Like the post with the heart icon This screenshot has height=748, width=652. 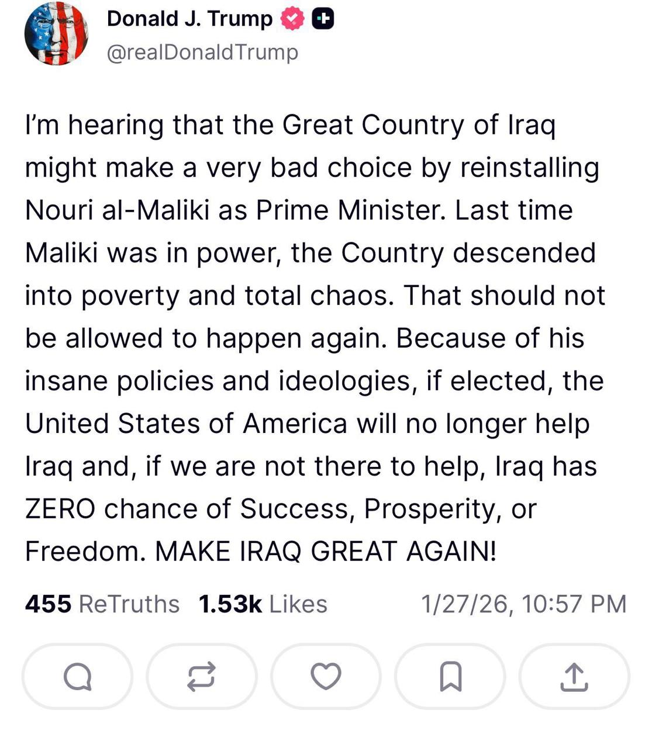pyautogui.click(x=326, y=677)
